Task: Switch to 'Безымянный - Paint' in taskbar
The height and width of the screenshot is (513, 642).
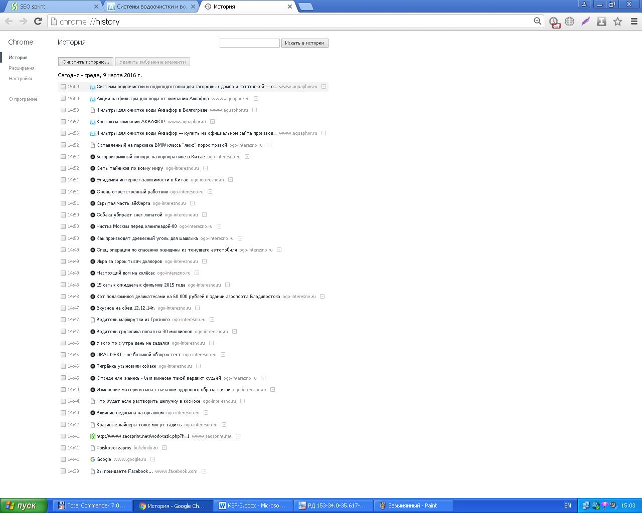Action: point(414,505)
